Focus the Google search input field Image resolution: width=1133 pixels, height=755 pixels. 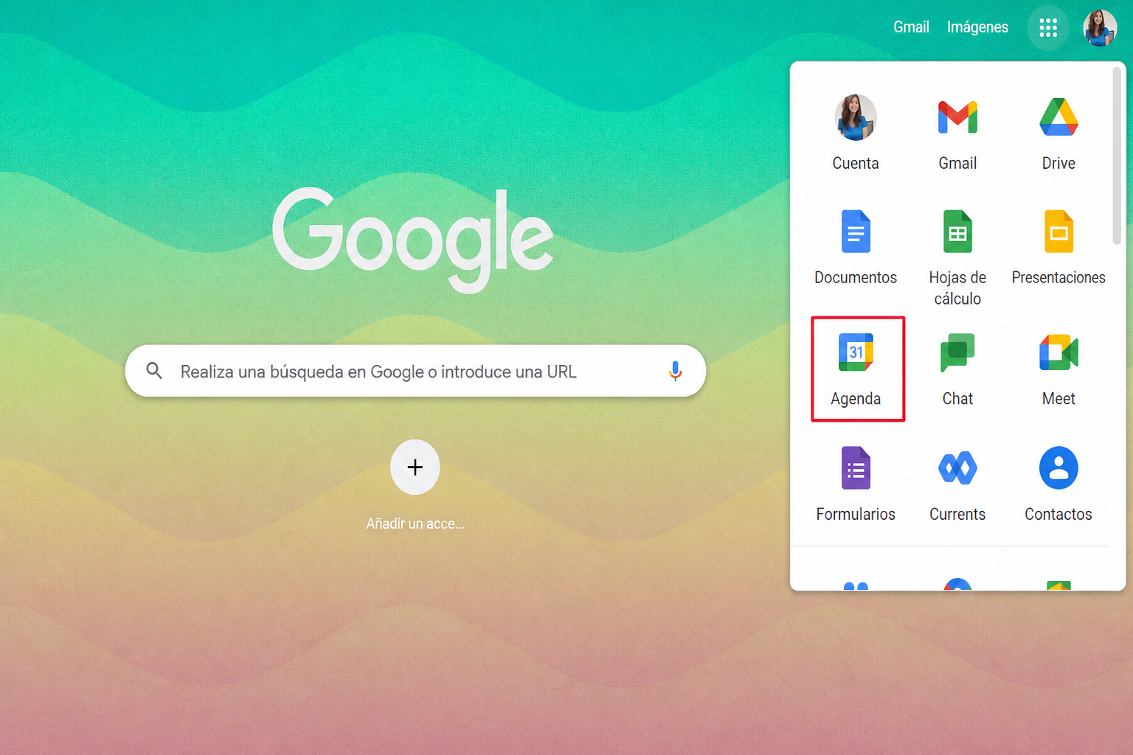pyautogui.click(x=415, y=371)
